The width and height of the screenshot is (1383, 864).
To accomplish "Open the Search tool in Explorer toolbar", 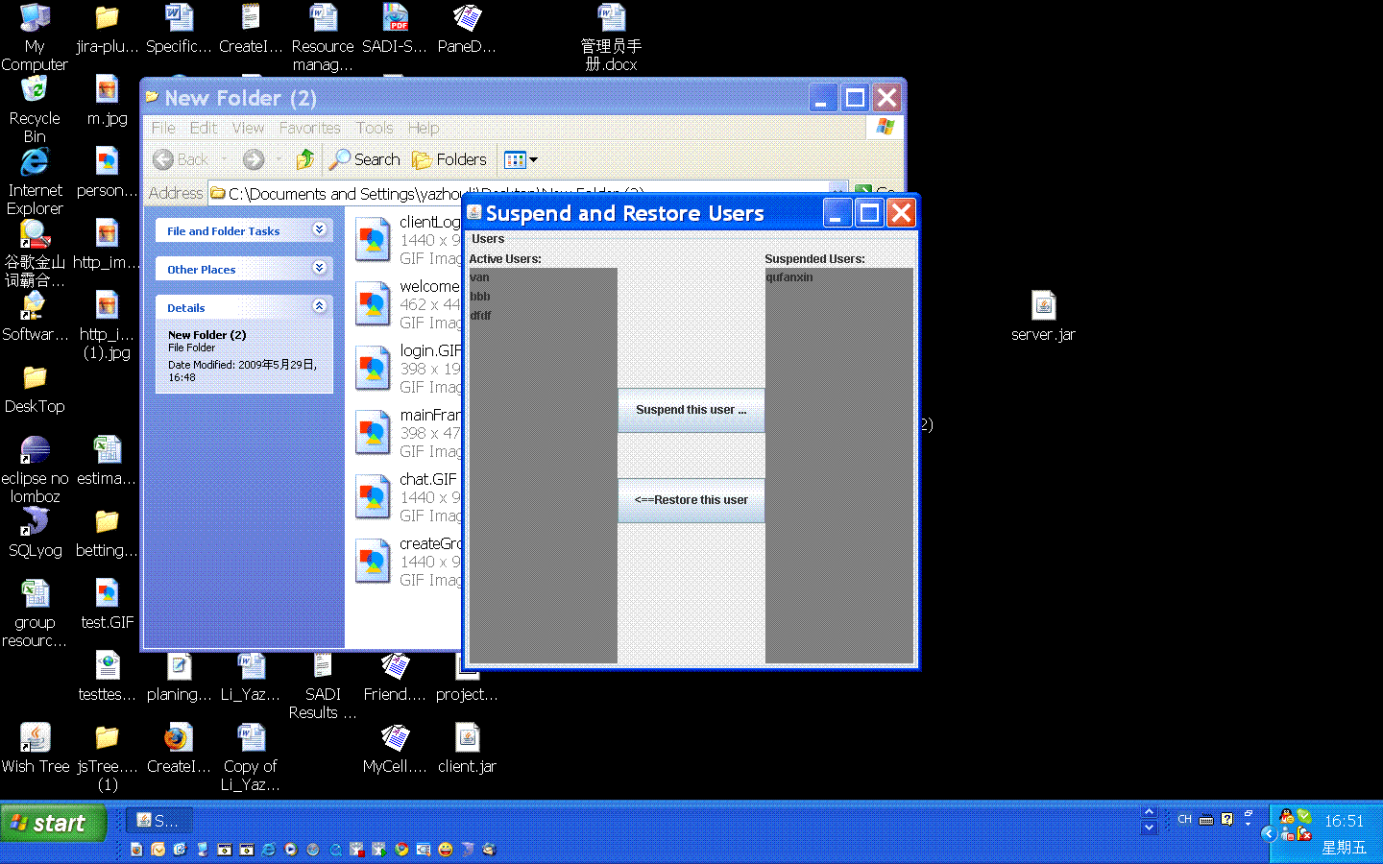I will coord(365,159).
